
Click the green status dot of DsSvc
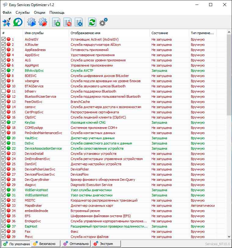[9, 143]
